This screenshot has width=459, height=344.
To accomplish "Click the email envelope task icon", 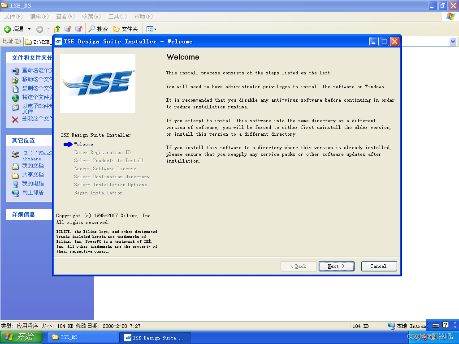I will pyautogui.click(x=15, y=107).
